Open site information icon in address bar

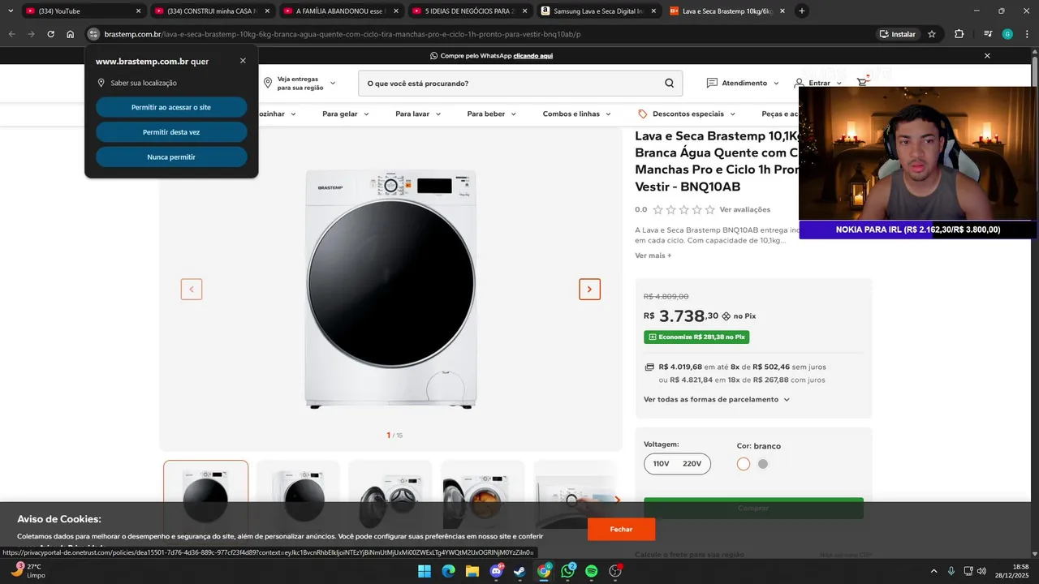click(x=93, y=34)
